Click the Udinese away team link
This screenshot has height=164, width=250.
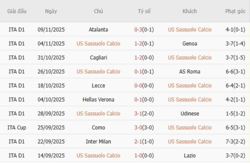(190, 113)
